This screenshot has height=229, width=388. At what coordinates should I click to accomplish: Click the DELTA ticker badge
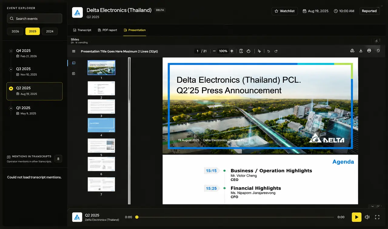pos(160,10)
